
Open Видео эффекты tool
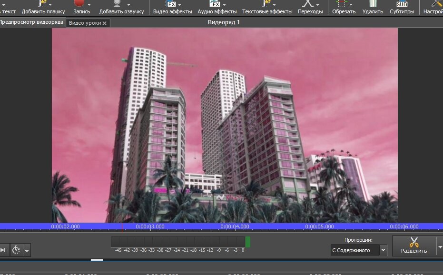pyautogui.click(x=172, y=8)
